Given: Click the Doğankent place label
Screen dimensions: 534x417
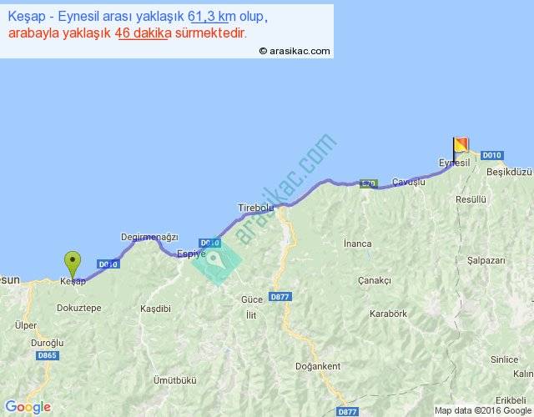Looking at the screenshot, I should click(x=316, y=366).
